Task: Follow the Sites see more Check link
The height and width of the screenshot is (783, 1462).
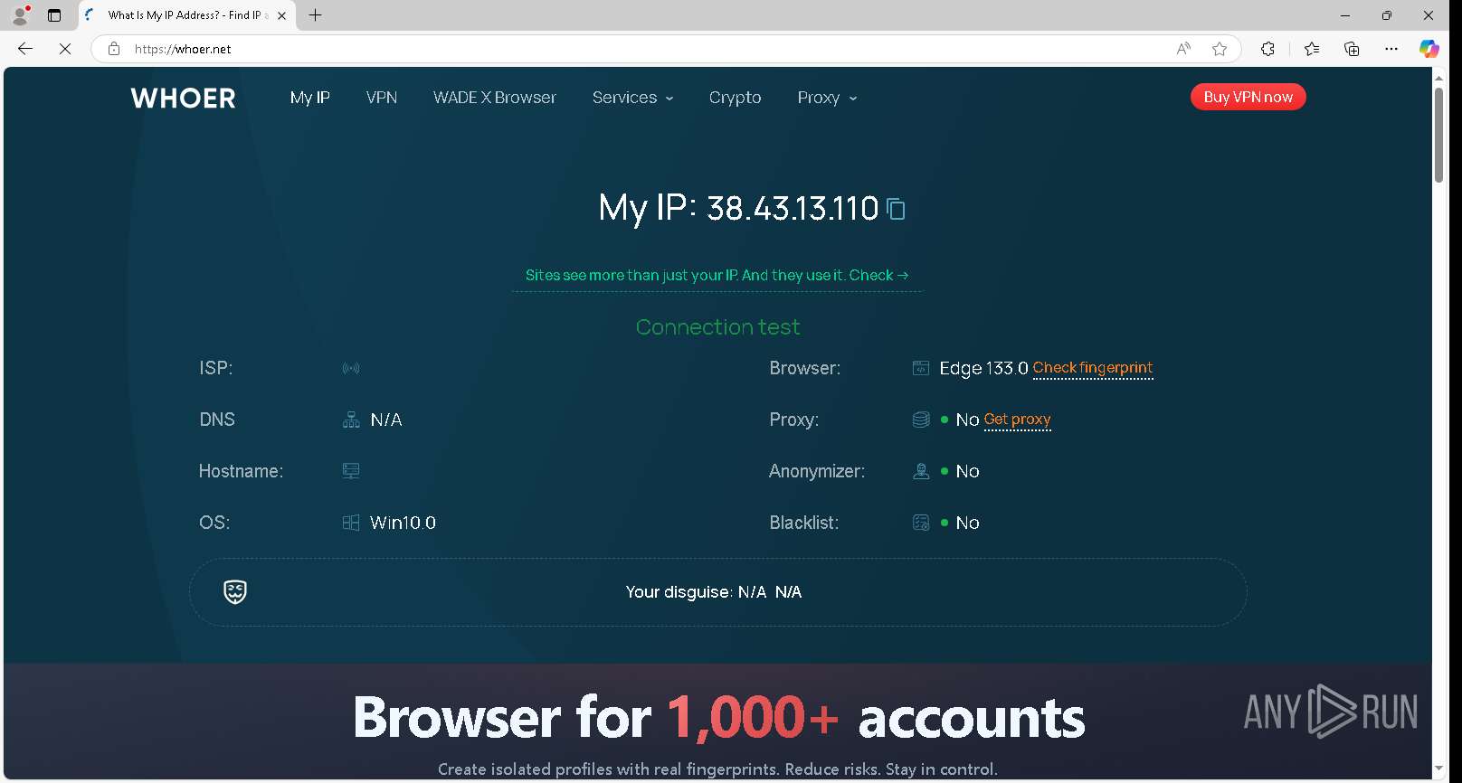Action: [717, 275]
